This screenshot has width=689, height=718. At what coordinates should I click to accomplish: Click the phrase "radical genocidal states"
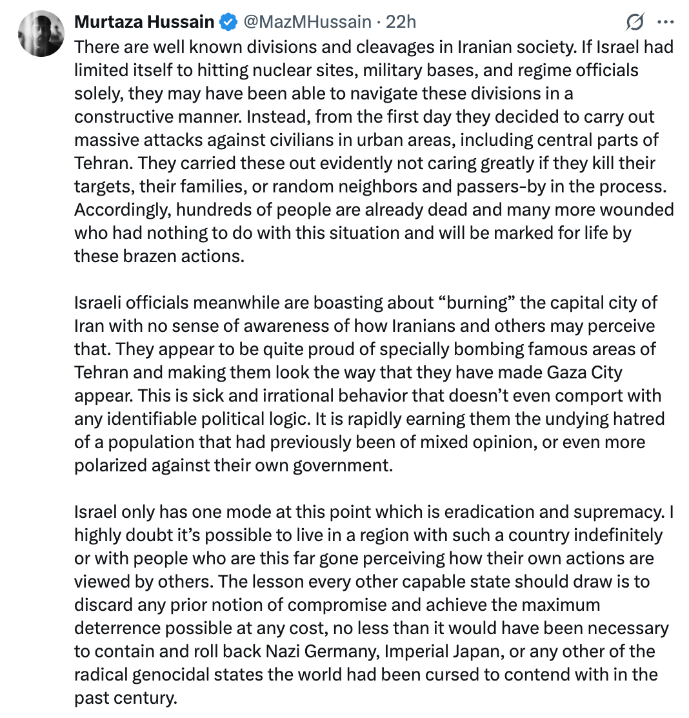(168, 675)
